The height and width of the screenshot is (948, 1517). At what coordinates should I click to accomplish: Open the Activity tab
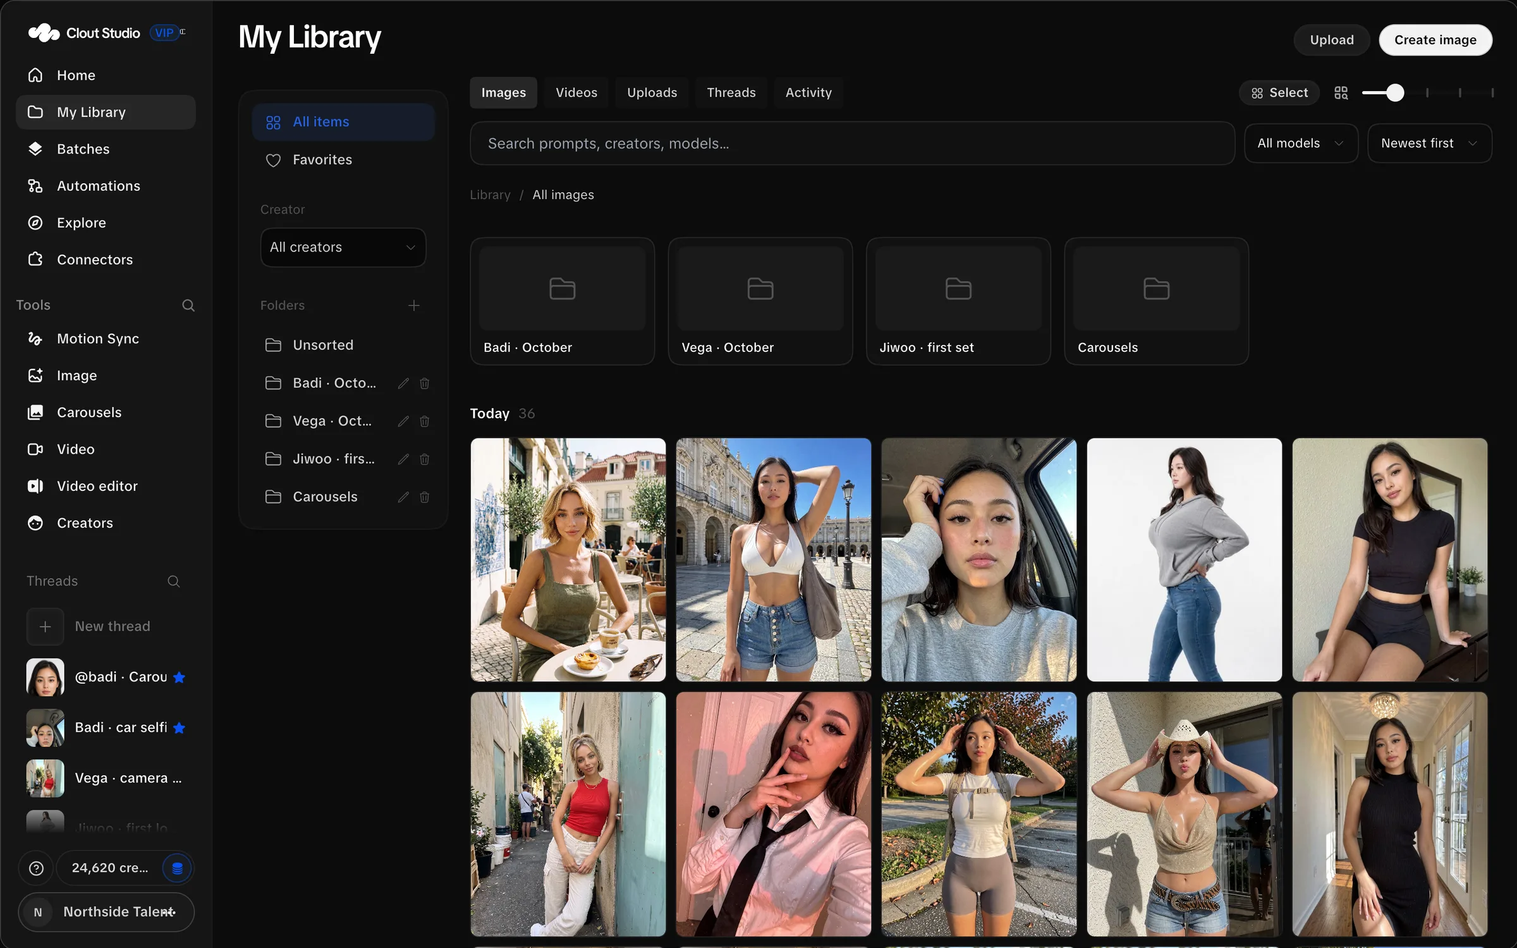pos(808,93)
